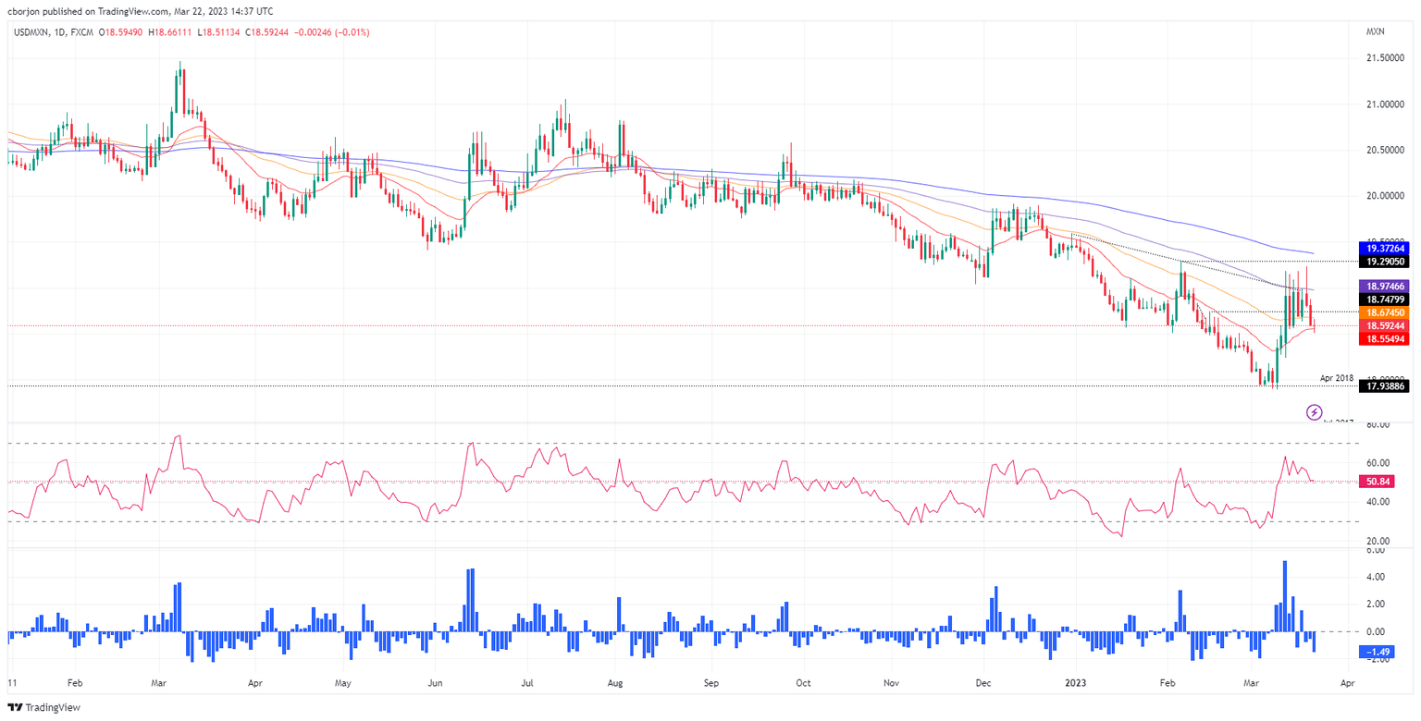
Task: Open the USDMXN symbol selector
Action: [x=32, y=31]
